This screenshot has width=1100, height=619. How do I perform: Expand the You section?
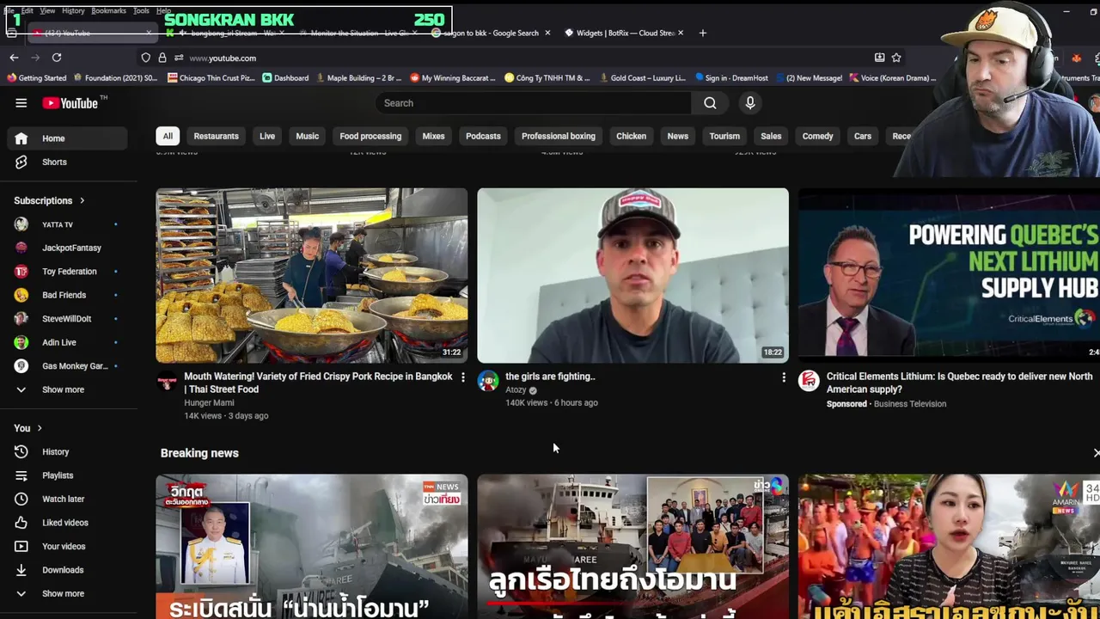[28, 428]
